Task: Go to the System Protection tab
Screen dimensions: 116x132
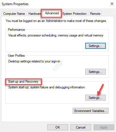Action: tap(74, 14)
